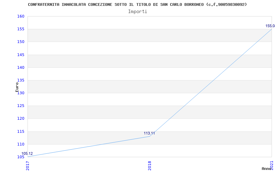Select the 105.12 data label
275x172 pixels.
[27, 154]
